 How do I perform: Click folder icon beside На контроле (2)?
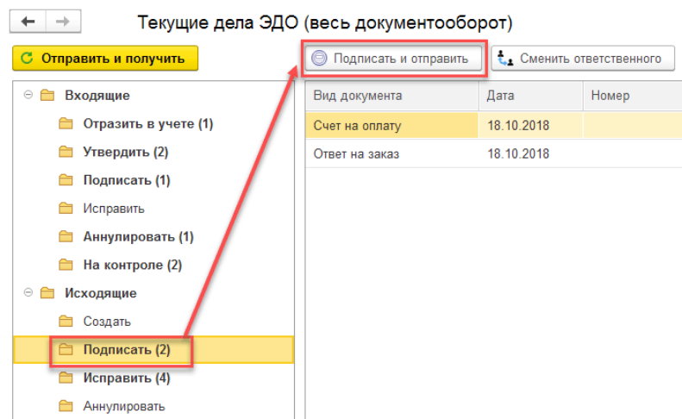66,265
